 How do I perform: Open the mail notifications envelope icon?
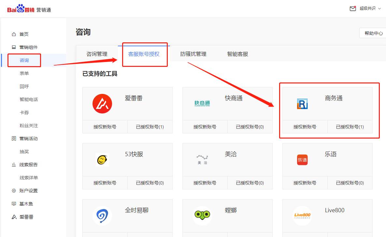[x=353, y=8]
